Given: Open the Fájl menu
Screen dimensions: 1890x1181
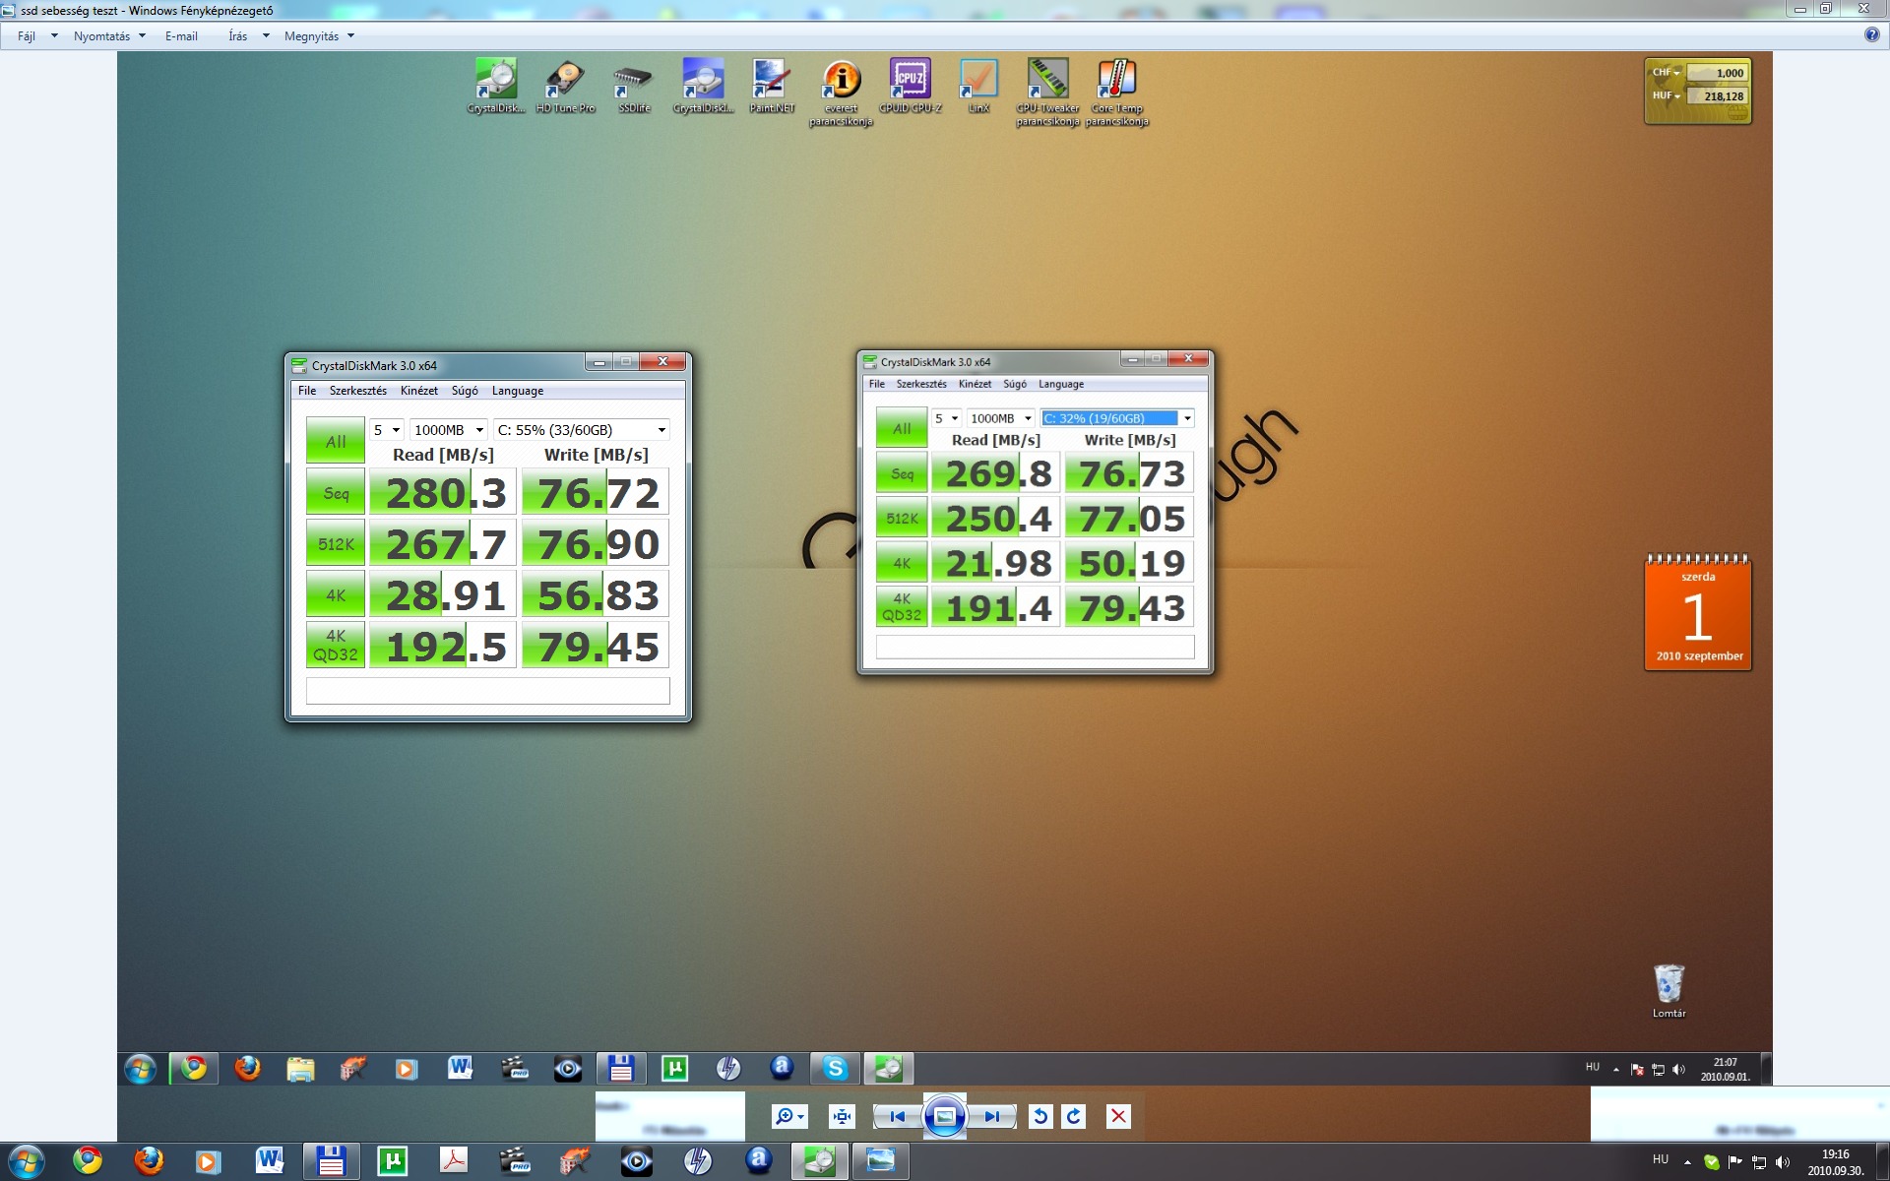Looking at the screenshot, I should (x=28, y=36).
